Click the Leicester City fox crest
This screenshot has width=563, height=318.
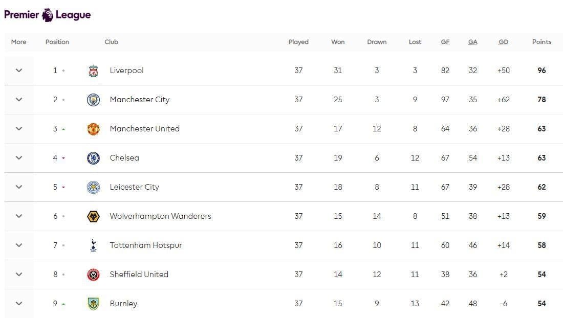93,187
